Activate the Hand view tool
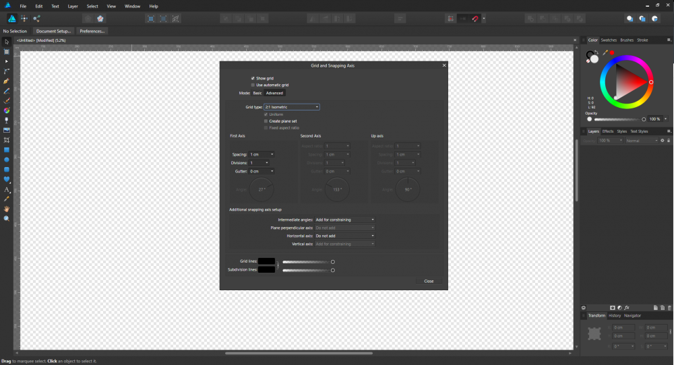The image size is (674, 365). (7, 209)
